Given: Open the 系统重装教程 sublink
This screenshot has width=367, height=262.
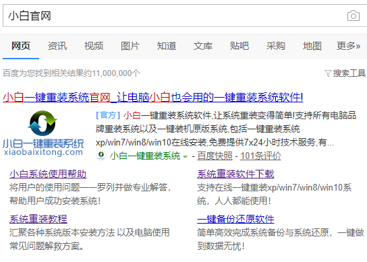Looking at the screenshot, I should click(x=38, y=219).
